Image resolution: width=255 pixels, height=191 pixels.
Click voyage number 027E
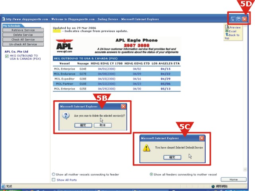coord(83,74)
